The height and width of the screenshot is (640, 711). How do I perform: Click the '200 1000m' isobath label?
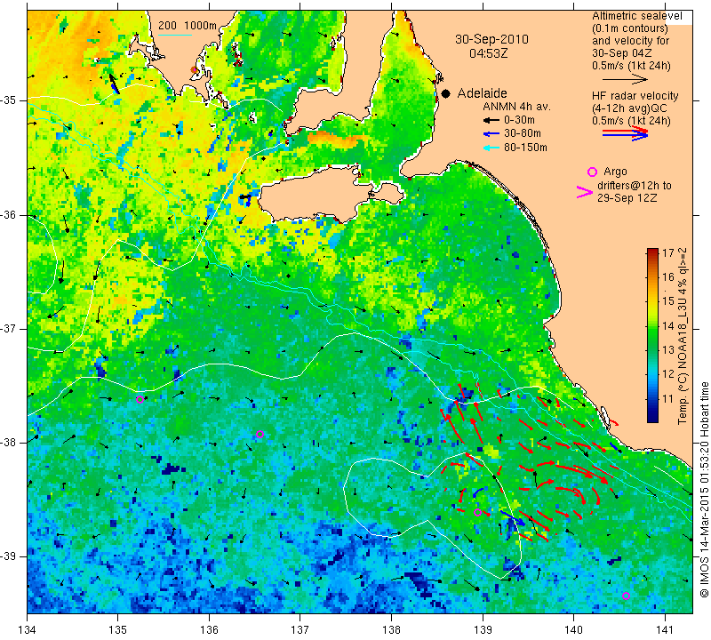(188, 26)
